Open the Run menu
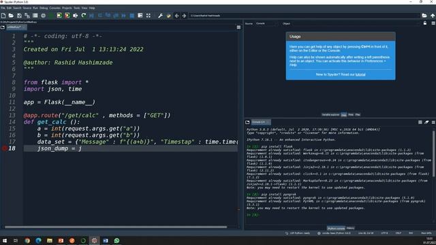The image size is (436, 245). point(35,8)
